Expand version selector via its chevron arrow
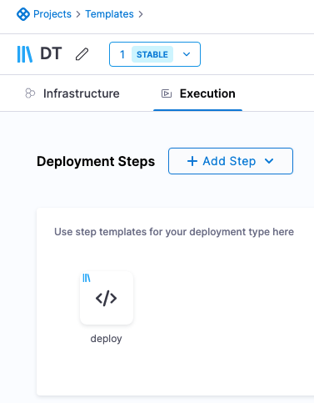 [x=187, y=54]
